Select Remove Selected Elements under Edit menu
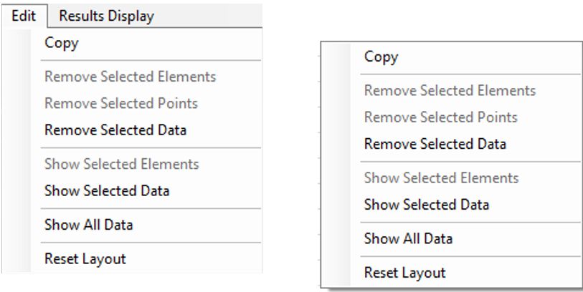This screenshot has height=292, width=583. [151, 77]
